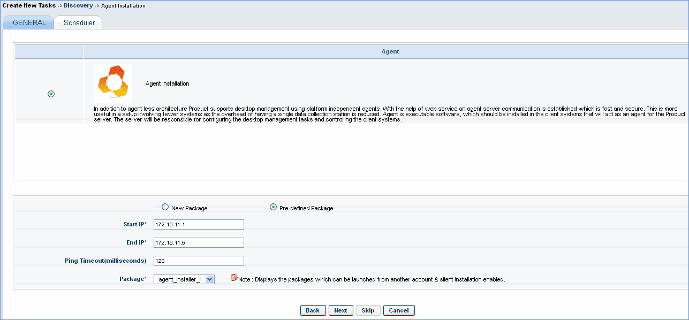Open the GENERAL tab
The width and height of the screenshot is (689, 320).
tap(29, 23)
